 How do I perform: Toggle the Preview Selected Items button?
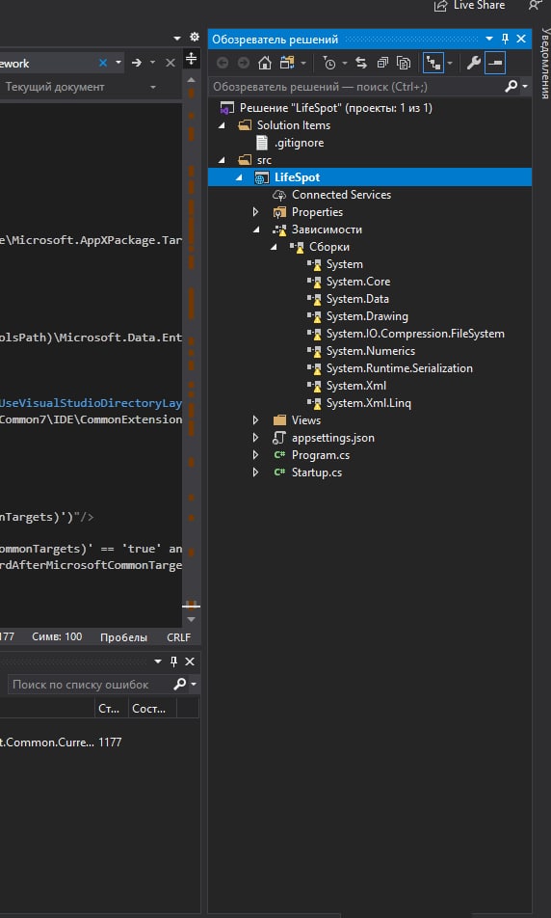click(x=495, y=64)
